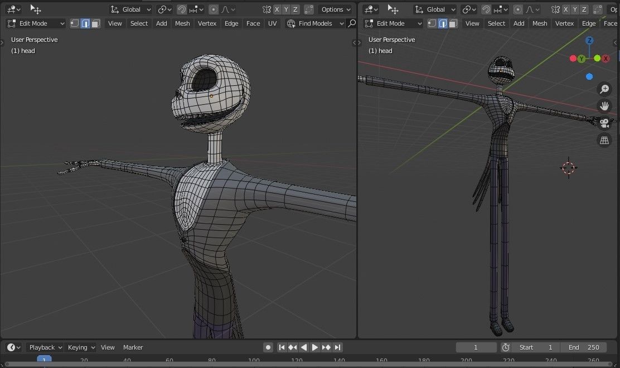Click the green Y axis gizmo ball
This screenshot has width=620, height=368.
(581, 59)
